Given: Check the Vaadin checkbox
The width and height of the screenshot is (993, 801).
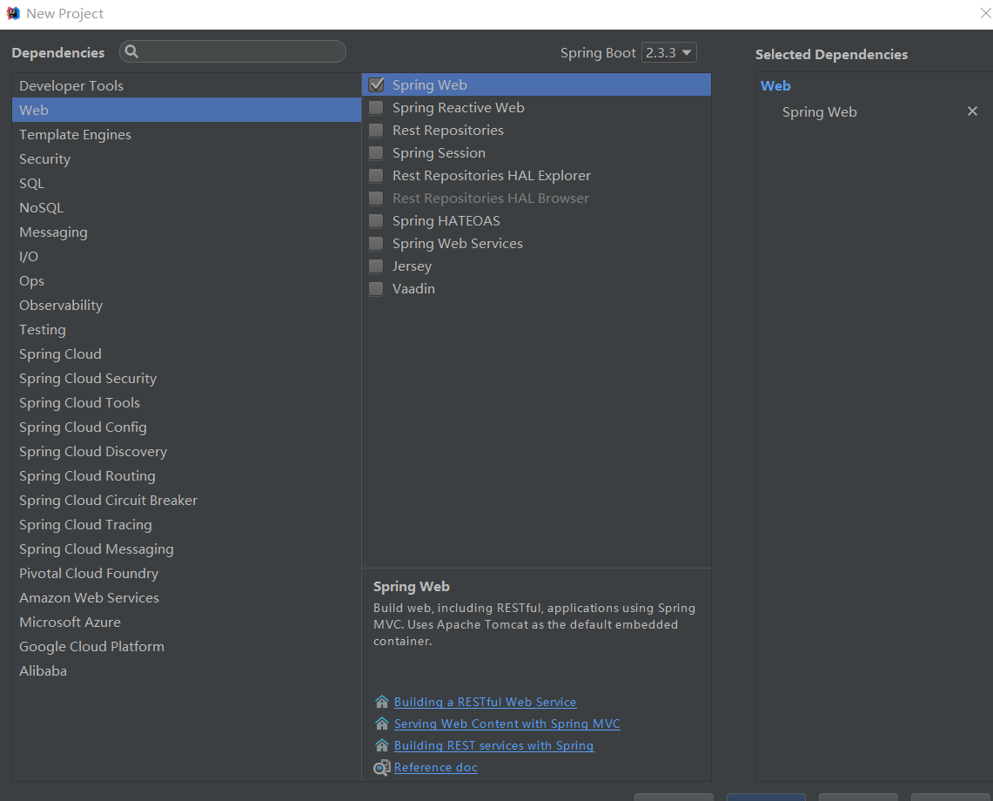Looking at the screenshot, I should 376,289.
